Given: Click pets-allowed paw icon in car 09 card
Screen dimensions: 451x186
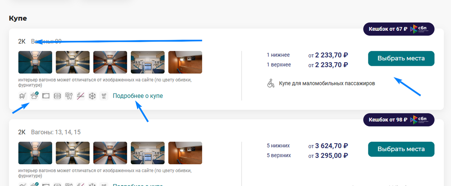Looking at the screenshot, I should [x=34, y=96].
